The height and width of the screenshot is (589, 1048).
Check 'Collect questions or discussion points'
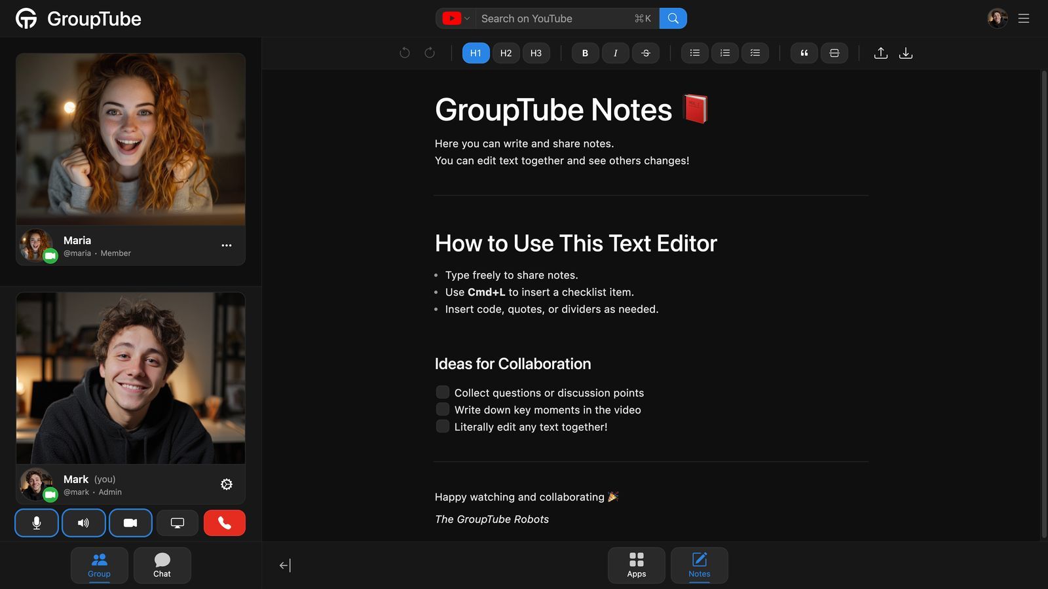(x=443, y=392)
